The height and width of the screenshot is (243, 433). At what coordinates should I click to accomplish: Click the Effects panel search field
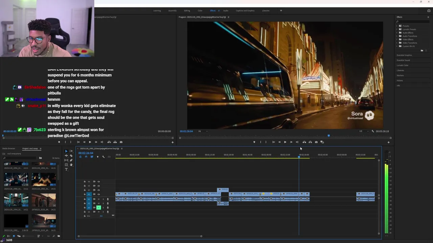pyautogui.click(x=413, y=22)
